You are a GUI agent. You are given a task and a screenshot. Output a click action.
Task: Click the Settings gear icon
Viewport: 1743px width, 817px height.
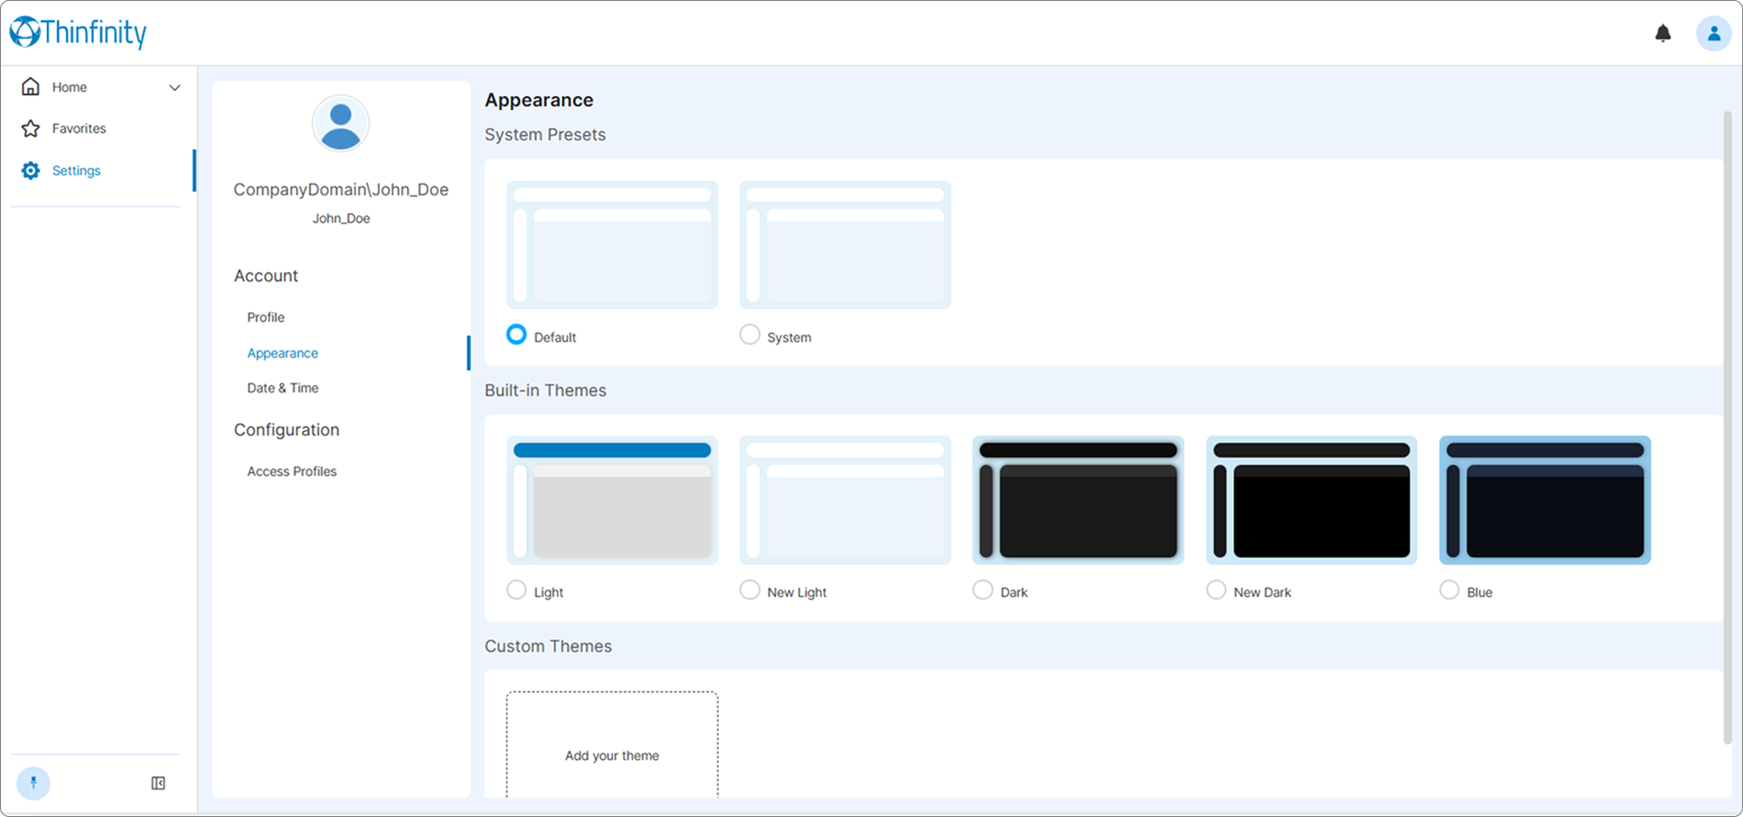(x=30, y=171)
